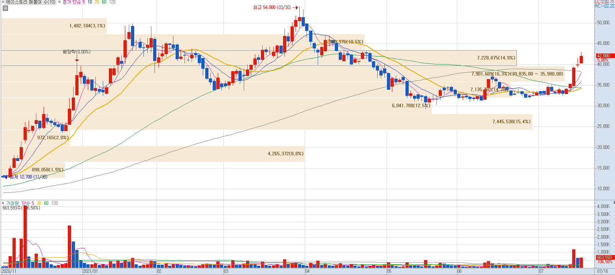The width and height of the screenshot is (615, 275).
Task: Click volume profile label 4,265,372(8.8%)
Action: [286, 154]
